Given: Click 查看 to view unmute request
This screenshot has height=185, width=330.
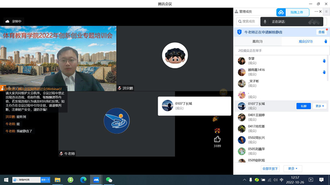Looking at the screenshot, I should (x=321, y=32).
